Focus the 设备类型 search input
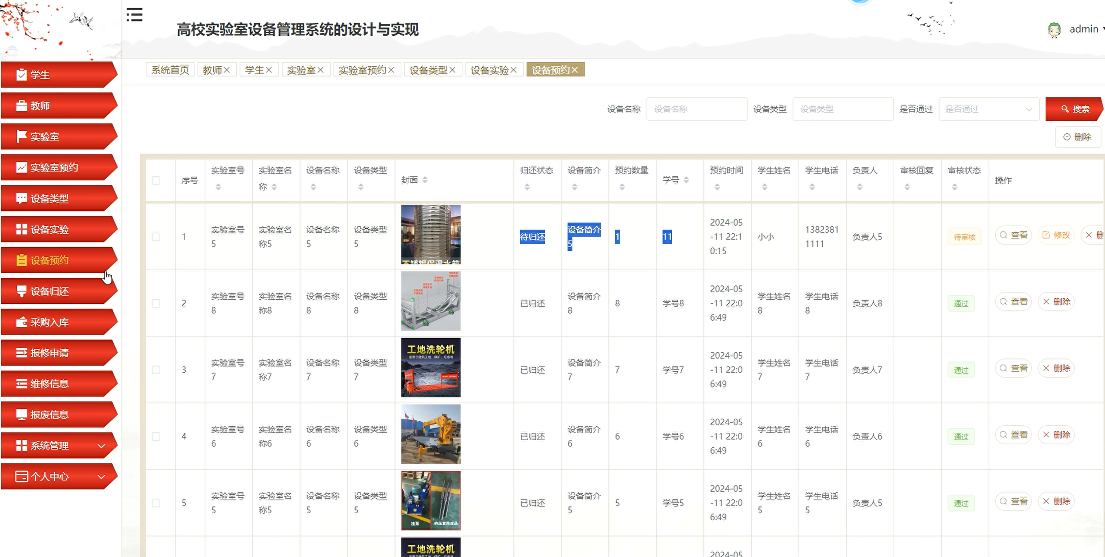1105x557 pixels. pyautogui.click(x=843, y=109)
